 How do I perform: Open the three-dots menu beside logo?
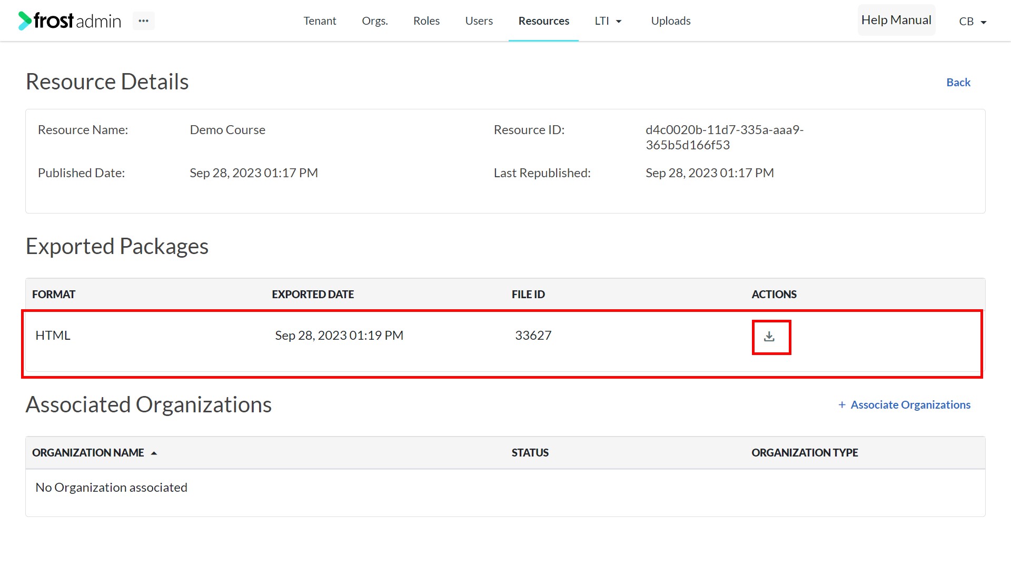[143, 21]
